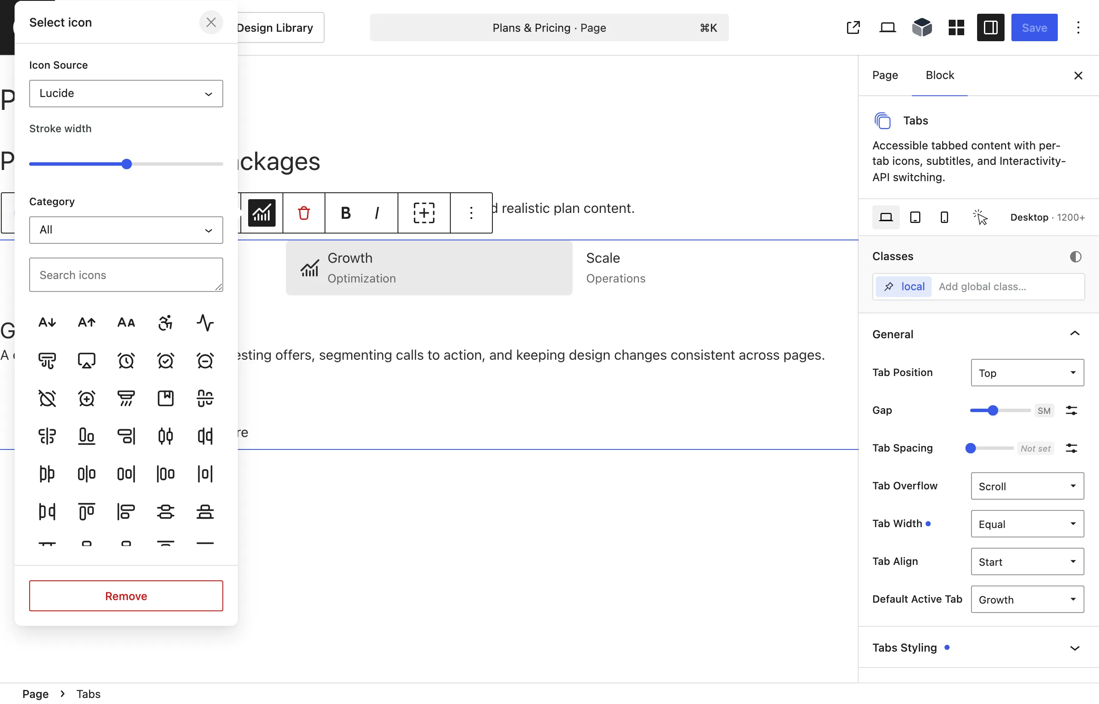Adjust the Tab Spacing slider
Screen dimensions: 1099x704
point(989,449)
